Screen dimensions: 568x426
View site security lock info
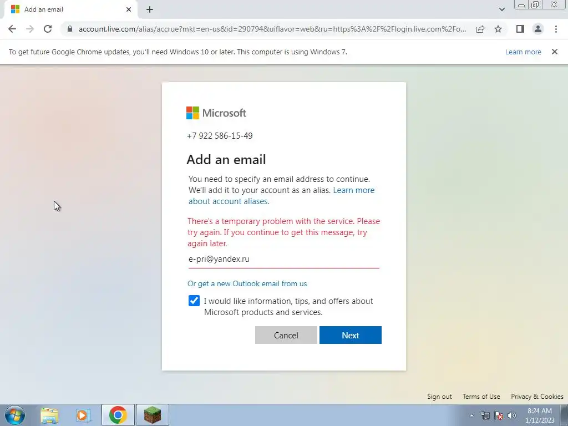70,29
